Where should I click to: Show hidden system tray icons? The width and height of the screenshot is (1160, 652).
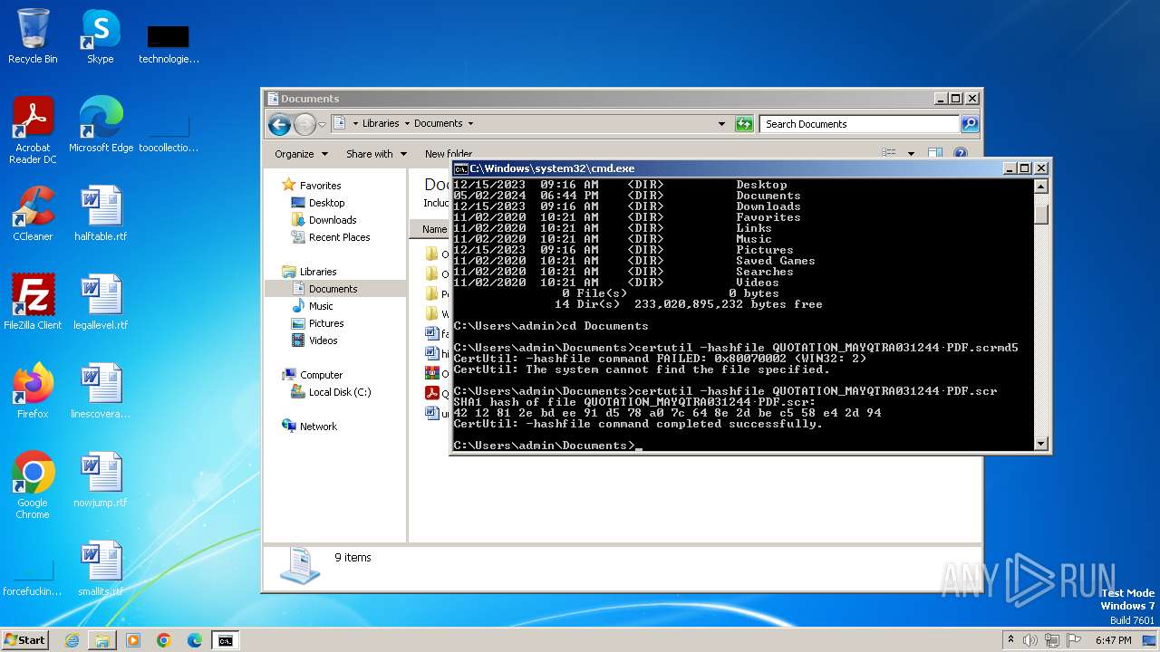point(1010,640)
